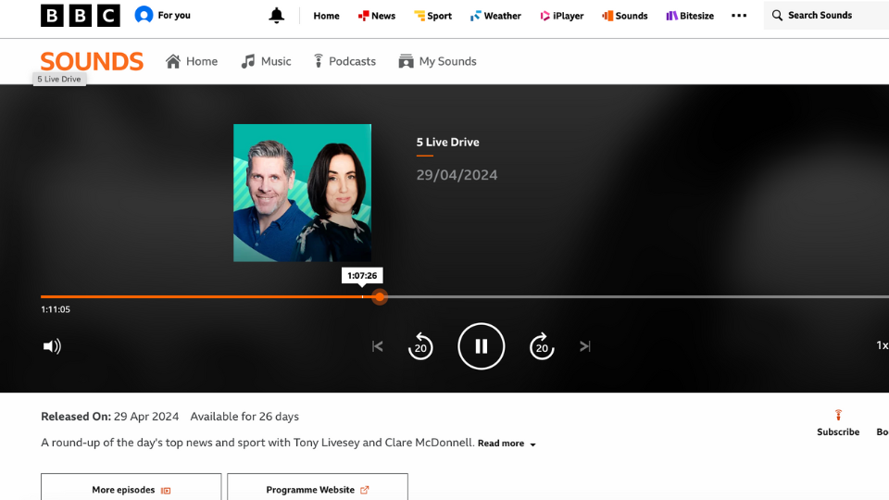Go to BBC Home in top bar
The image size is (889, 500).
(326, 16)
